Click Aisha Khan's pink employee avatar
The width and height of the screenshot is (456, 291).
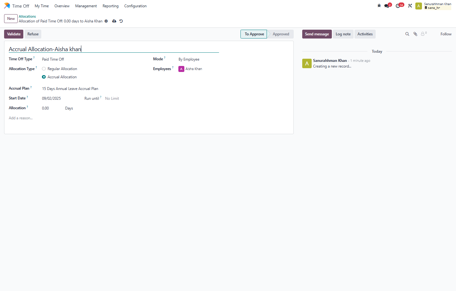(x=181, y=69)
